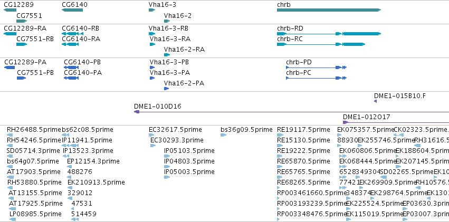Click the chrb-RD transcript glyph
This screenshot has width=449, height=222.
pyautogui.click(x=329, y=34)
